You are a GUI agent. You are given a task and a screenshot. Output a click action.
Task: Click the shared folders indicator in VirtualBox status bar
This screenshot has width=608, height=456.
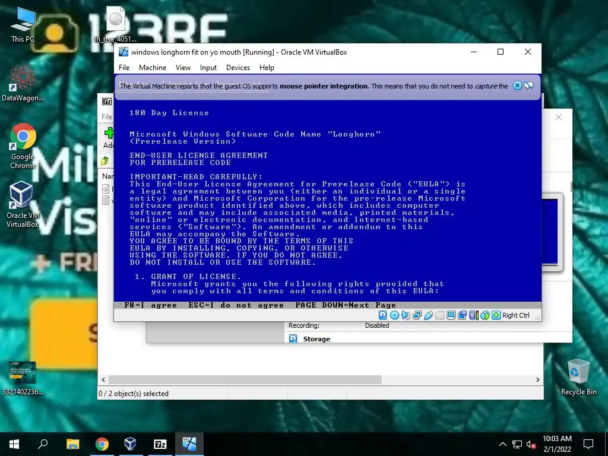point(440,315)
